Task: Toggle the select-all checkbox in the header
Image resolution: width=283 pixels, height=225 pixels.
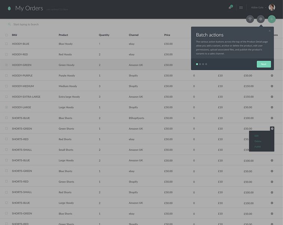Action: coord(6,35)
